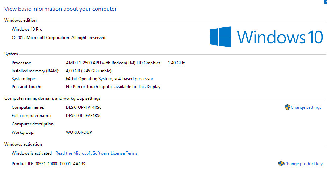Image resolution: width=327 pixels, height=175 pixels.
Task: Click the 'Pen and Touch:' label
Action: point(26,87)
